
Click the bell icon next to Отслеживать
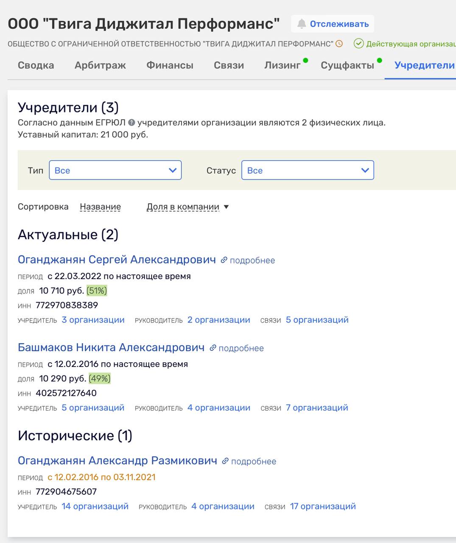tap(302, 24)
